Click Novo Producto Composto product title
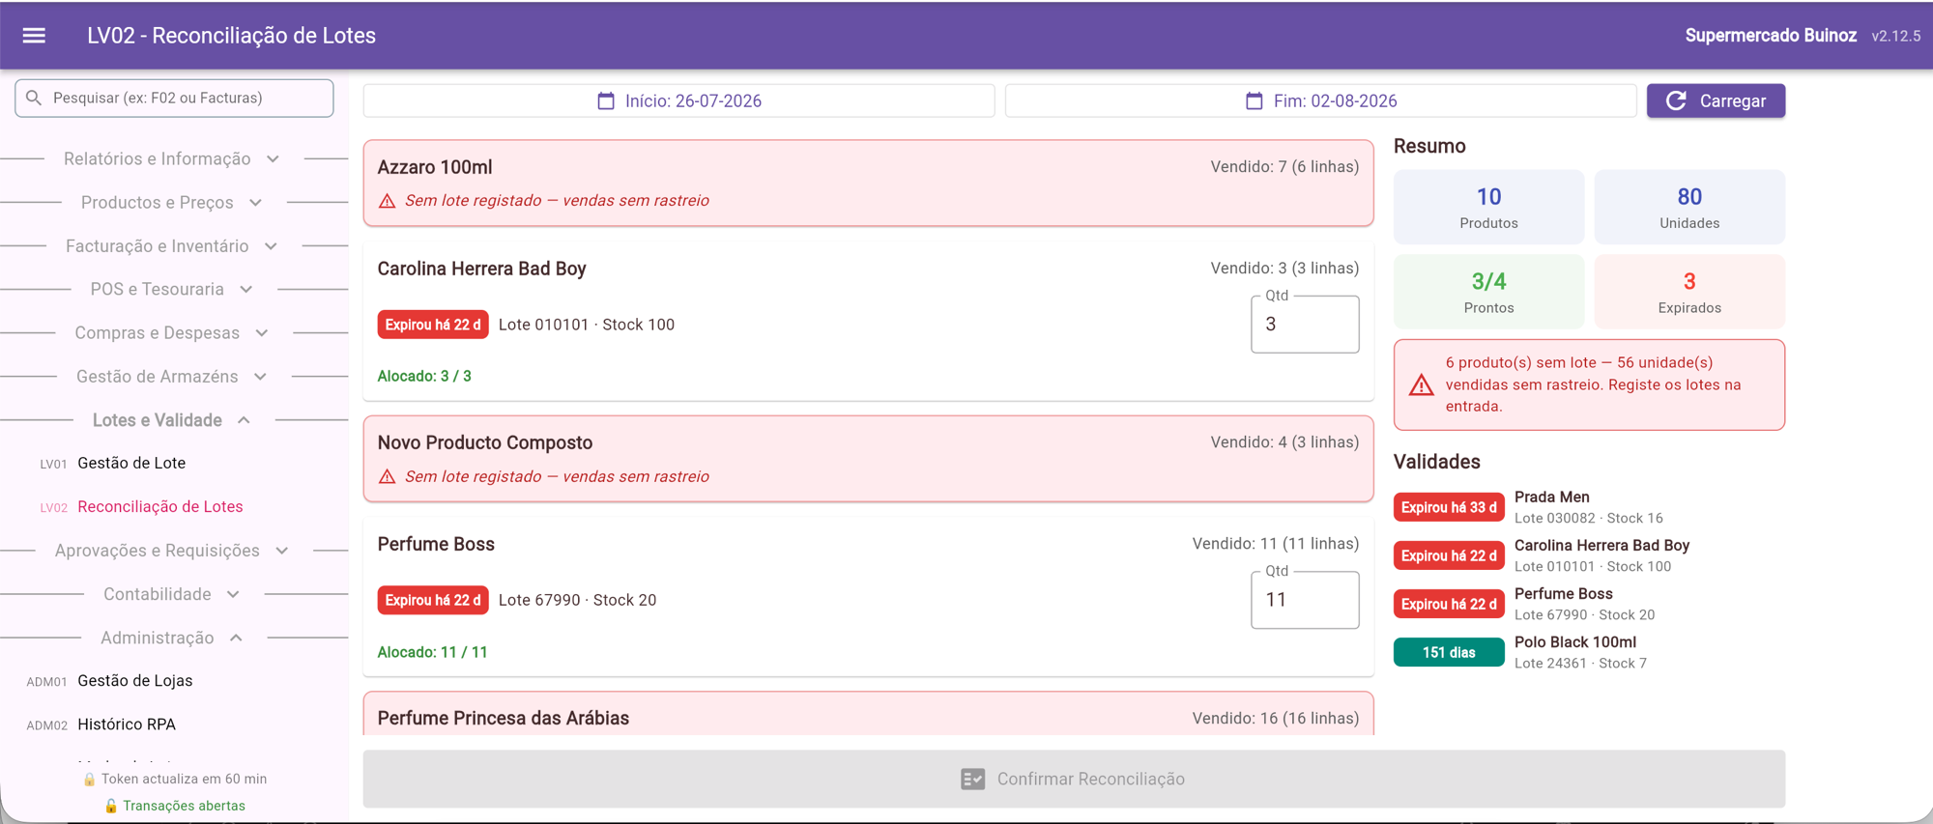 pyautogui.click(x=485, y=442)
